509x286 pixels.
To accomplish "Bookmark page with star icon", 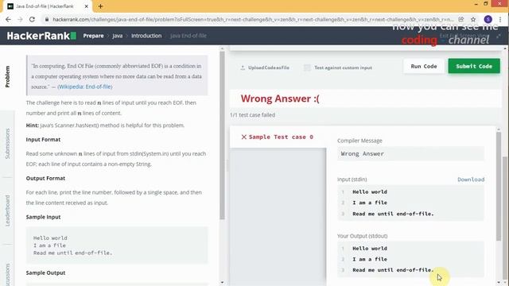I will pos(473,19).
